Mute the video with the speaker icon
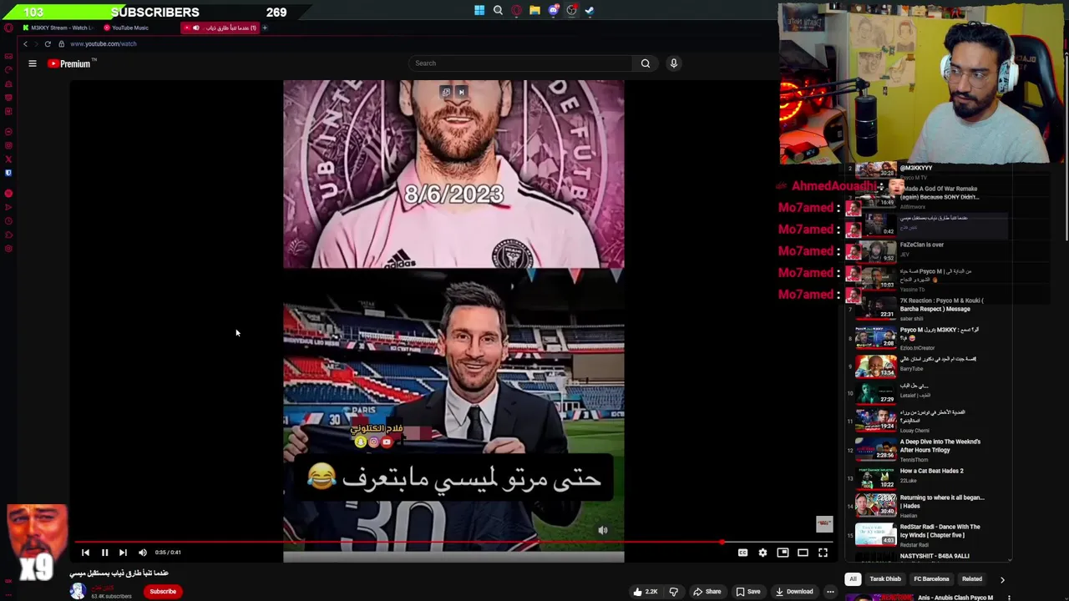Screen dimensions: 1069x601 (x=142, y=553)
